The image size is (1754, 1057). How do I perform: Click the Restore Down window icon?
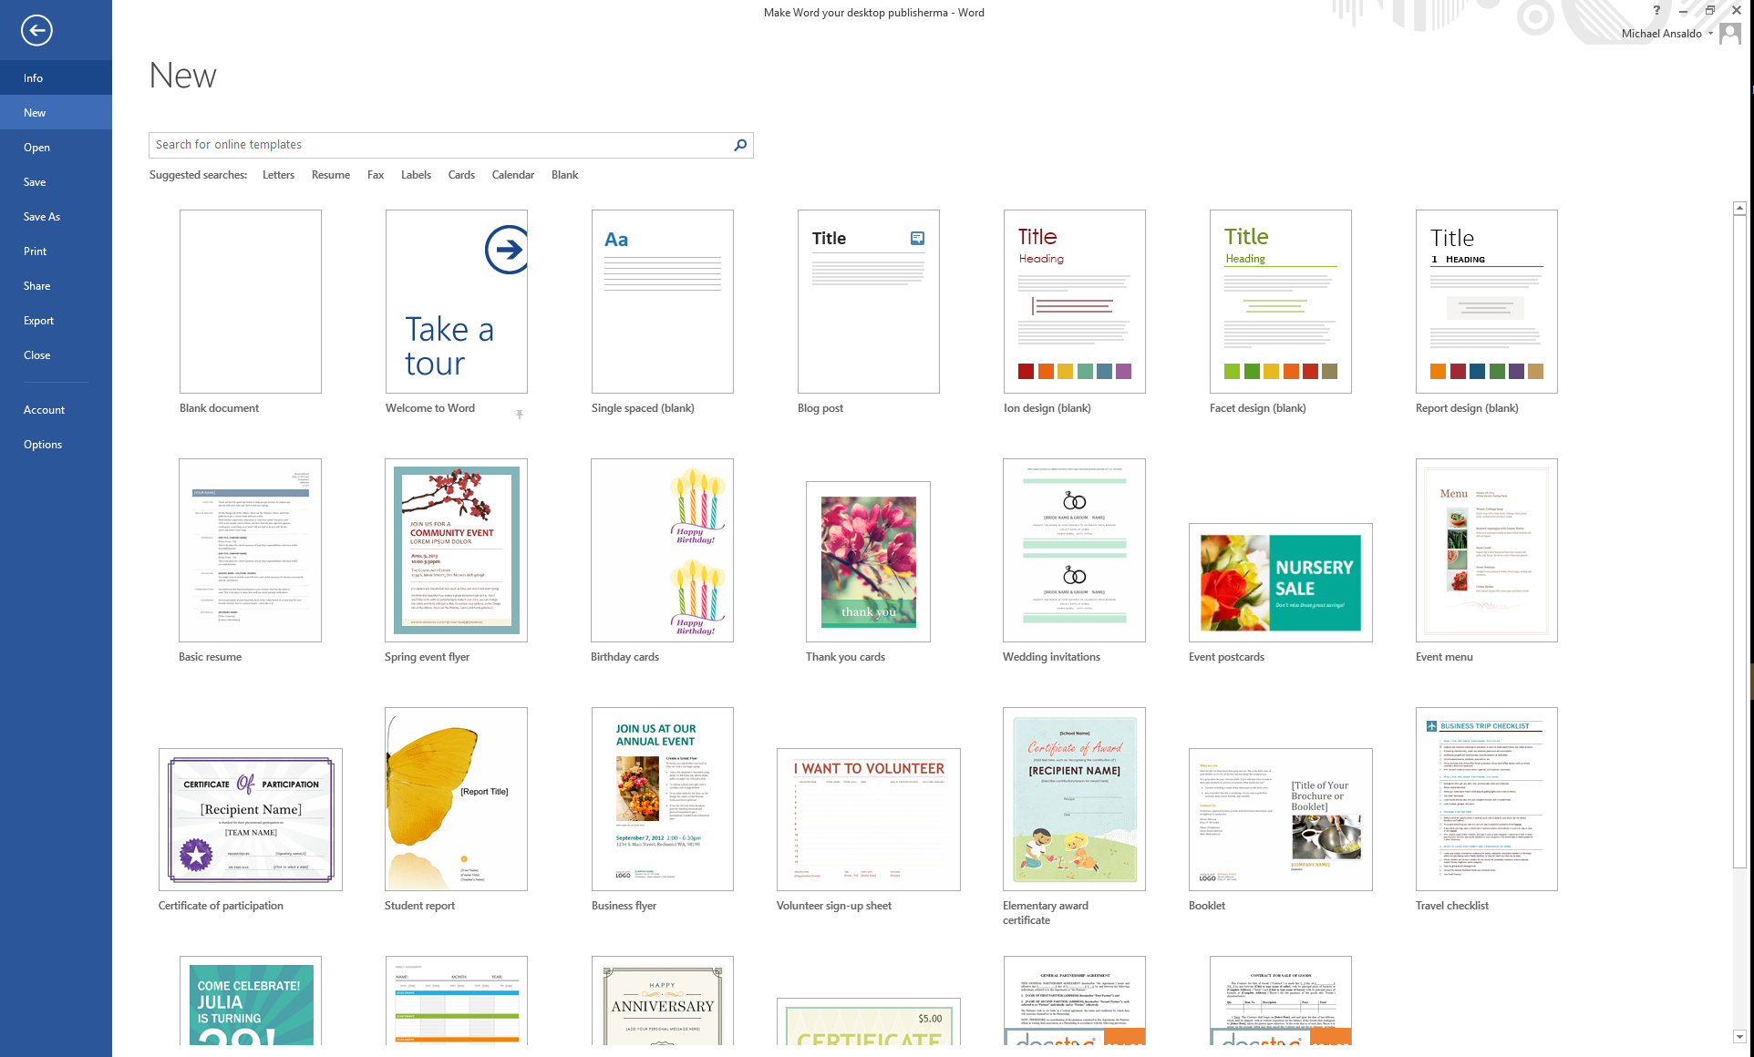click(x=1710, y=10)
